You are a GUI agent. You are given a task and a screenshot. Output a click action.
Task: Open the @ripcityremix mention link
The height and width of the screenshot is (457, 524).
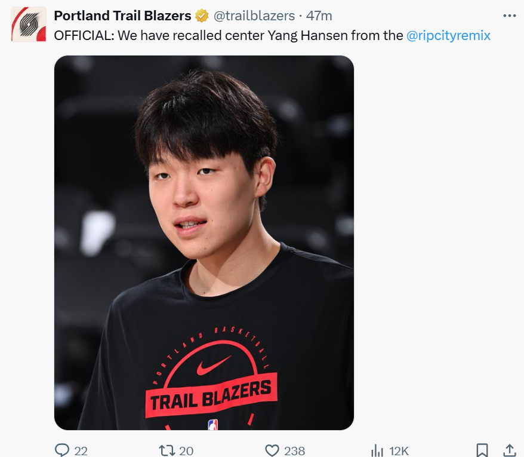448,35
